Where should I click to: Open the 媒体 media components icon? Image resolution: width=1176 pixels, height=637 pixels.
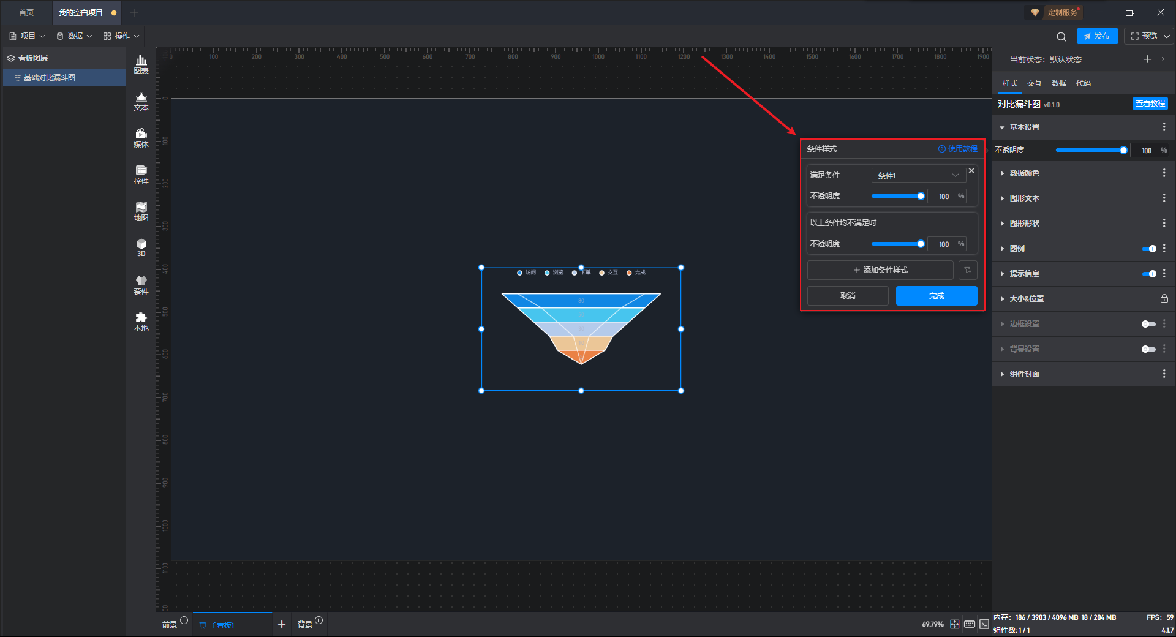click(141, 138)
